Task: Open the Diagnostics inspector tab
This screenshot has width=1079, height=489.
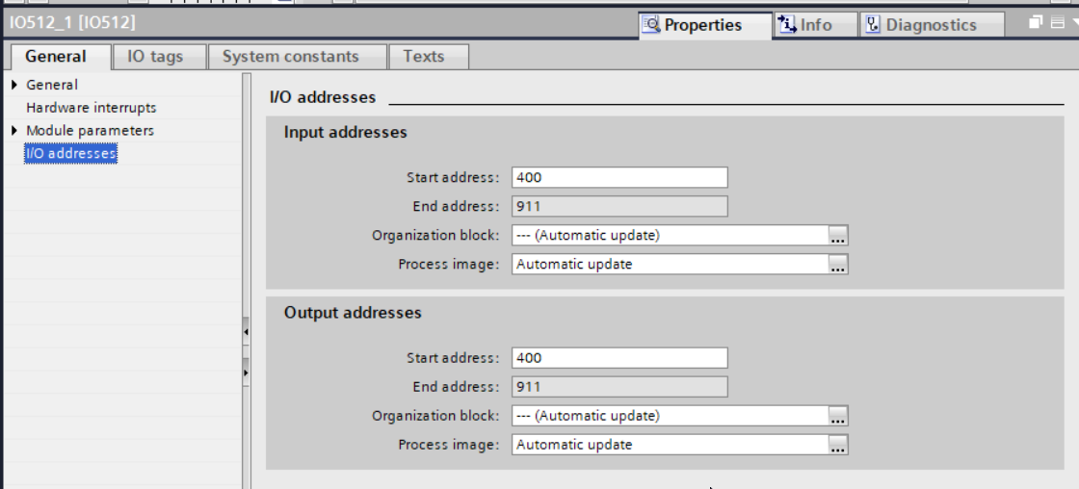Action: [x=932, y=25]
